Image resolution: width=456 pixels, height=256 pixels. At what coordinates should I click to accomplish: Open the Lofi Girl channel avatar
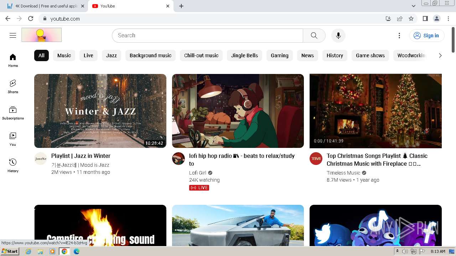pyautogui.click(x=178, y=159)
